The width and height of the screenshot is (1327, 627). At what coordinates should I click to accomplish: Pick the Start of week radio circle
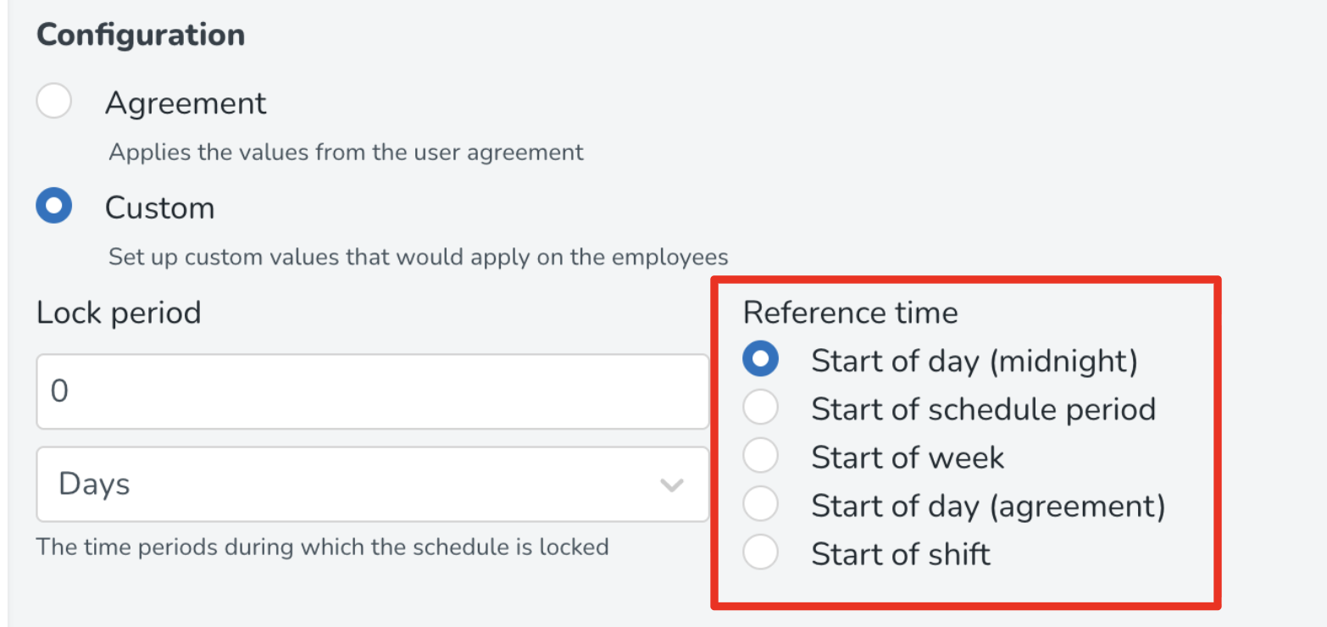(x=760, y=457)
